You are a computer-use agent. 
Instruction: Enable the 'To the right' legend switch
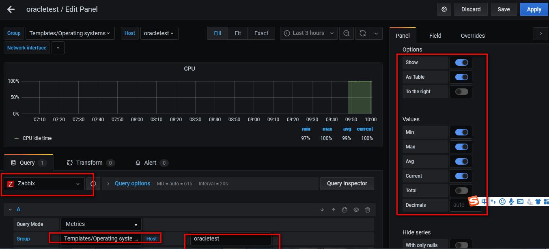(461, 92)
